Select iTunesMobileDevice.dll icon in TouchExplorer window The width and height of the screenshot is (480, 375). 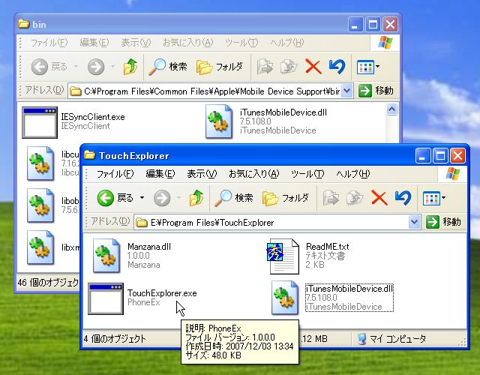click(285, 298)
